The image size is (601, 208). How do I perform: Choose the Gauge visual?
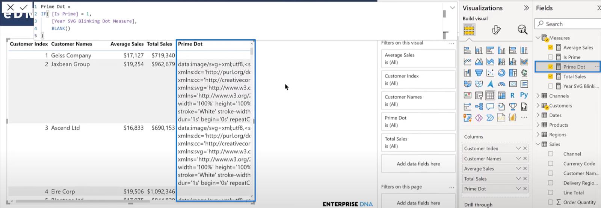501,84
